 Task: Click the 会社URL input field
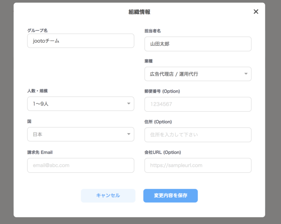(x=198, y=165)
